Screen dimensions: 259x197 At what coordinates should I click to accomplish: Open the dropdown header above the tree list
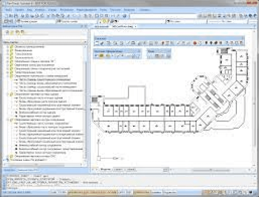pyautogui.click(x=45, y=42)
